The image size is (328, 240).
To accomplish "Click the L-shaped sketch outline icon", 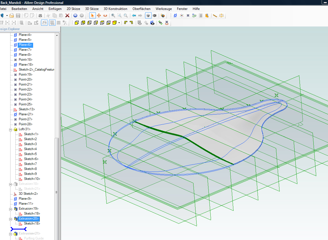I will click(x=30, y=23).
